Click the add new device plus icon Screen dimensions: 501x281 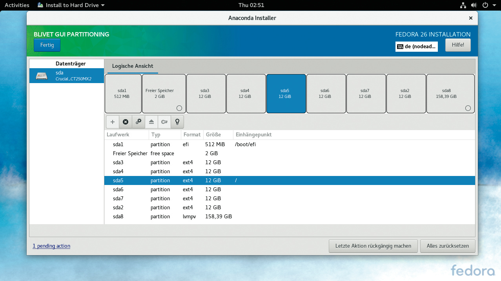[x=113, y=122]
